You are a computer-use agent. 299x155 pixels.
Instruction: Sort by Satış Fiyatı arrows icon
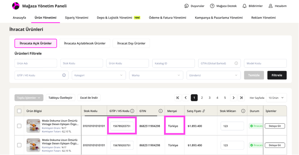[x=204, y=111]
